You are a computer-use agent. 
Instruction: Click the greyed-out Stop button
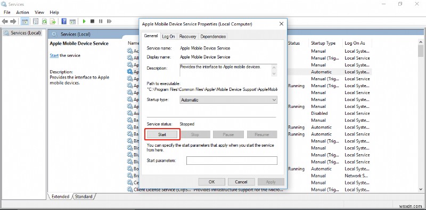(195, 135)
